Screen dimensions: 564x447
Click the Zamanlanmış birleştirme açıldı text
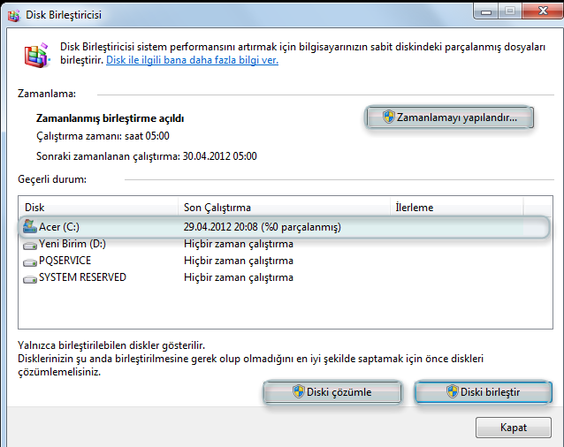coord(111,118)
